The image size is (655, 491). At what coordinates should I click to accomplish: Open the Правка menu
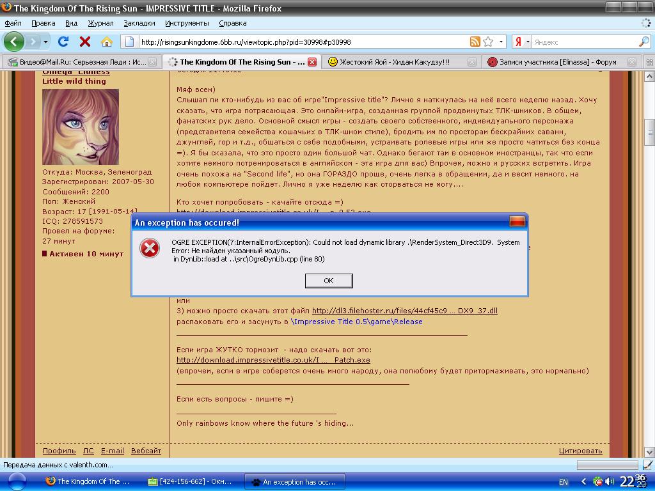[43, 23]
